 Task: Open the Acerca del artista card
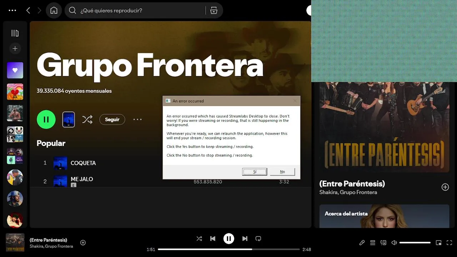coord(384,216)
